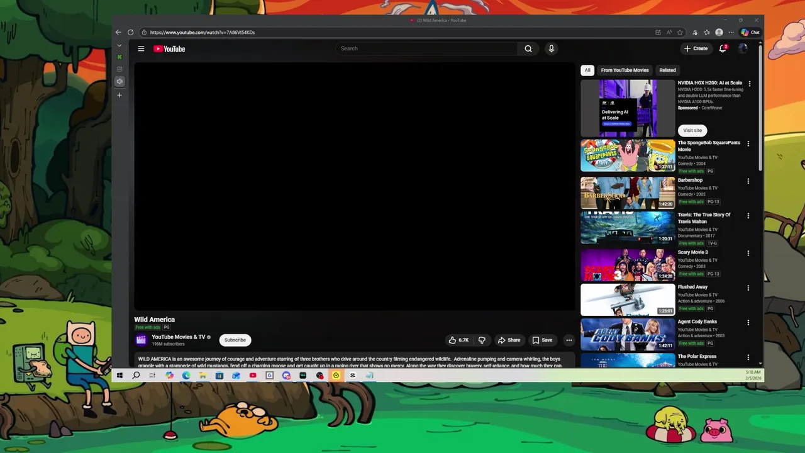Open Microsoft Edge from the taskbar
This screenshot has width=805, height=453.
coord(186,376)
